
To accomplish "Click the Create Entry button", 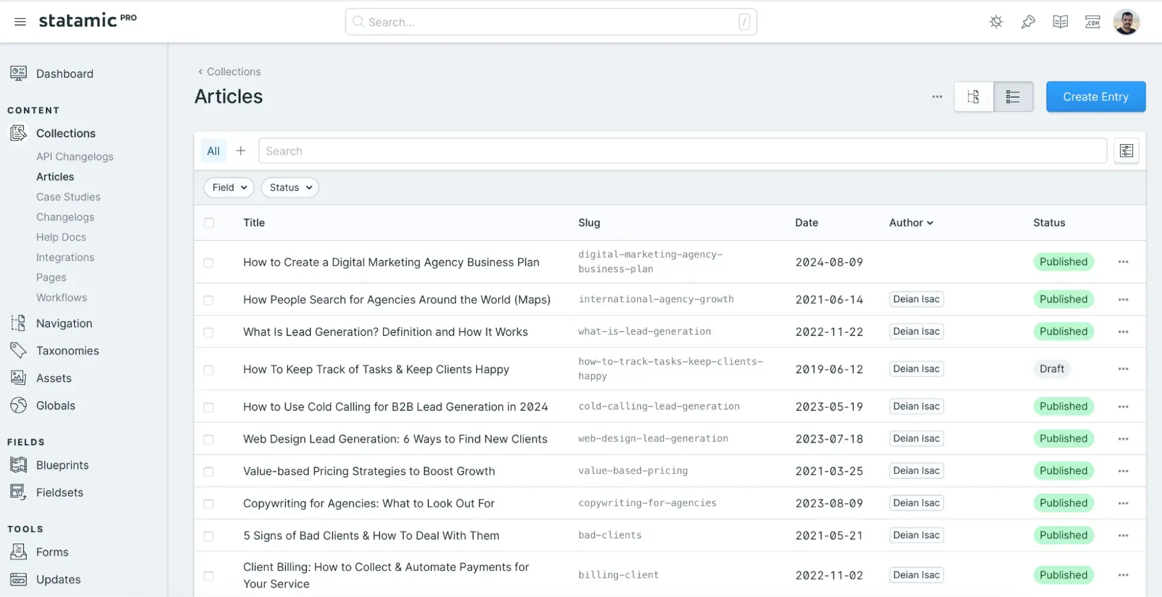I will 1096,96.
